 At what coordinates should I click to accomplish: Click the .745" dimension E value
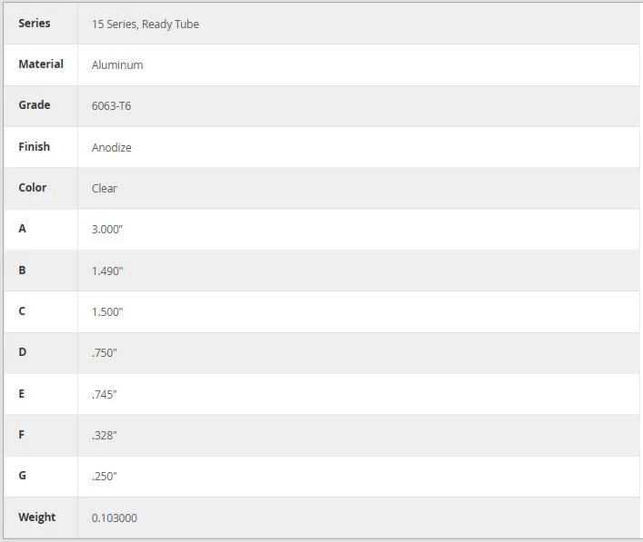105,395
